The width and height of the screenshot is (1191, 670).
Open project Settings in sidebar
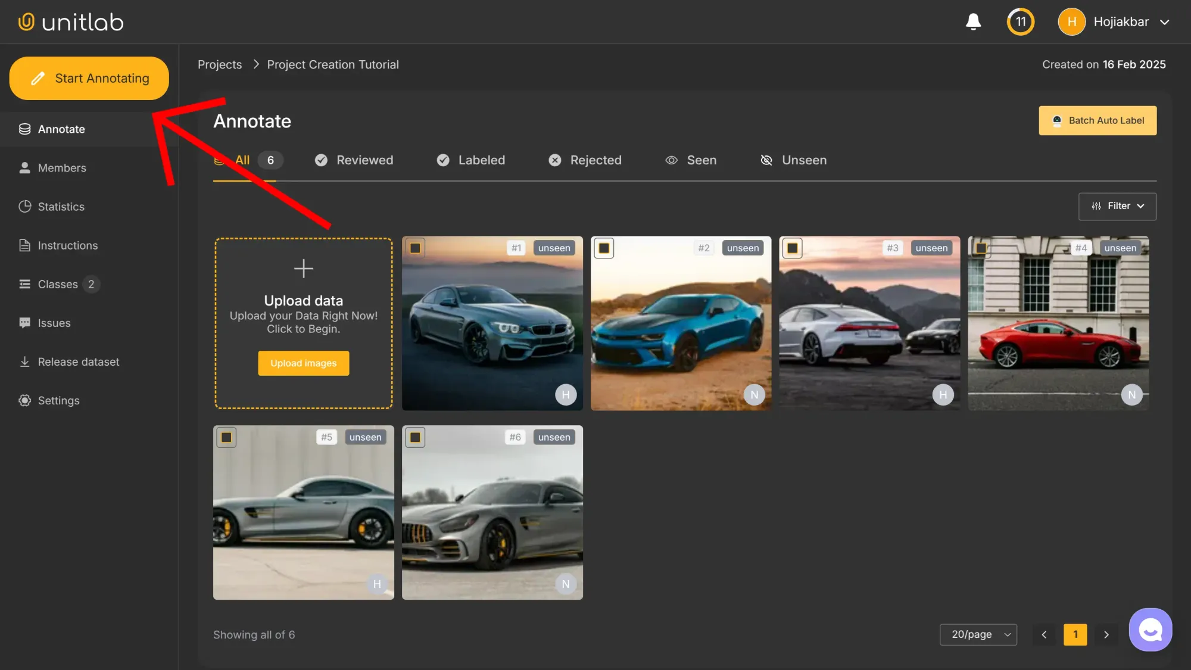(58, 400)
